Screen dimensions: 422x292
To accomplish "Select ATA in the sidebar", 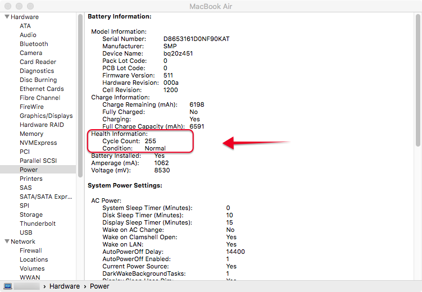I will click(x=25, y=26).
